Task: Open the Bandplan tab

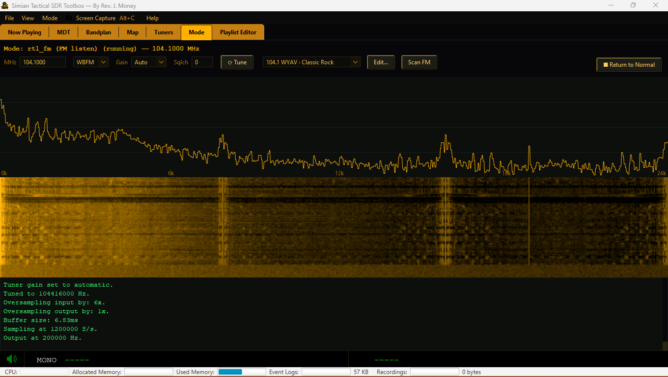Action: click(x=98, y=32)
